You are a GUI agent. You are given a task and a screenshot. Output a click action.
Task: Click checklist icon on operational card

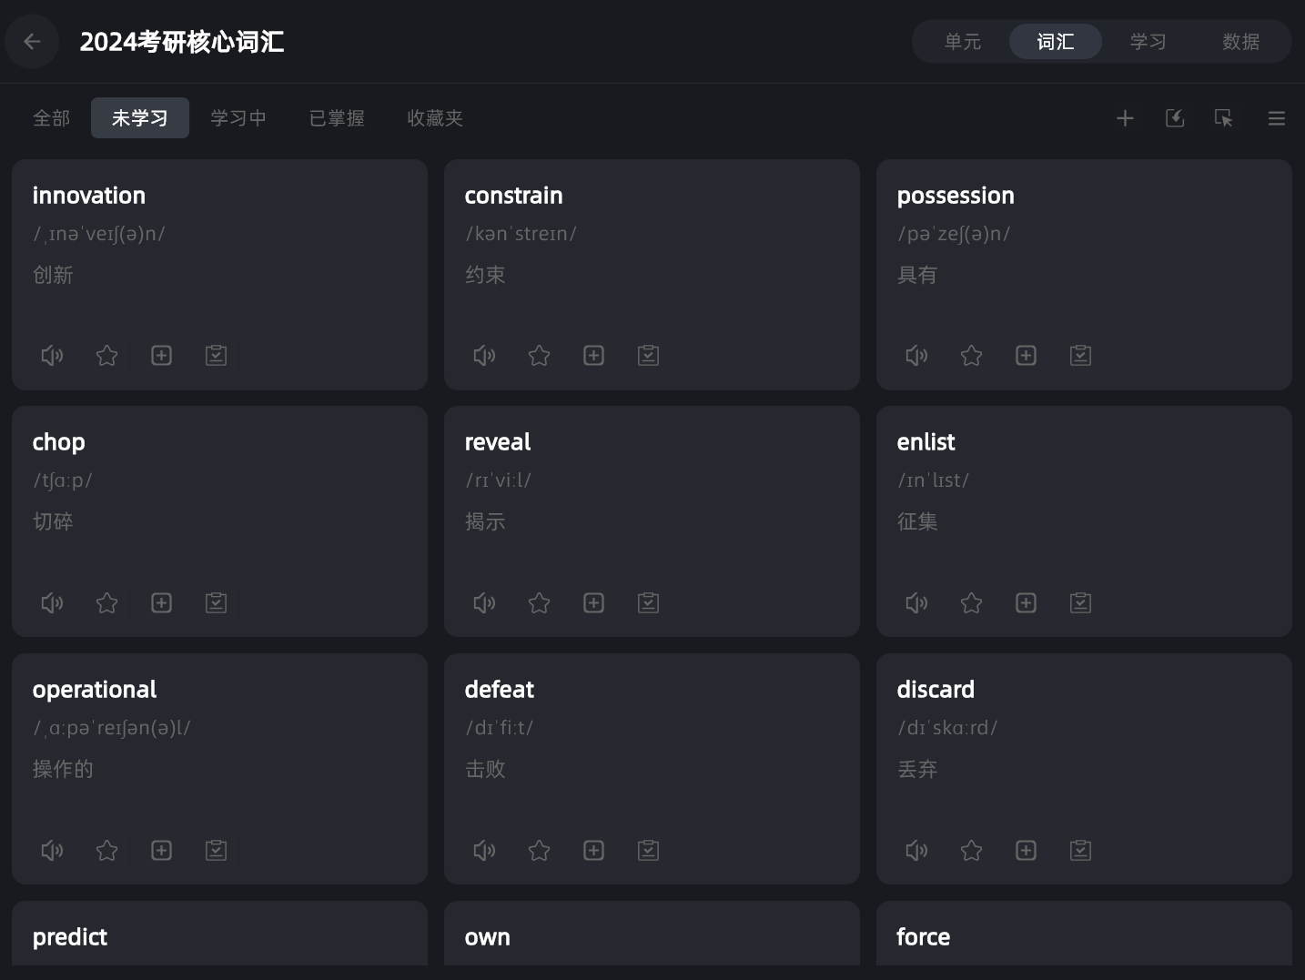[x=216, y=851]
